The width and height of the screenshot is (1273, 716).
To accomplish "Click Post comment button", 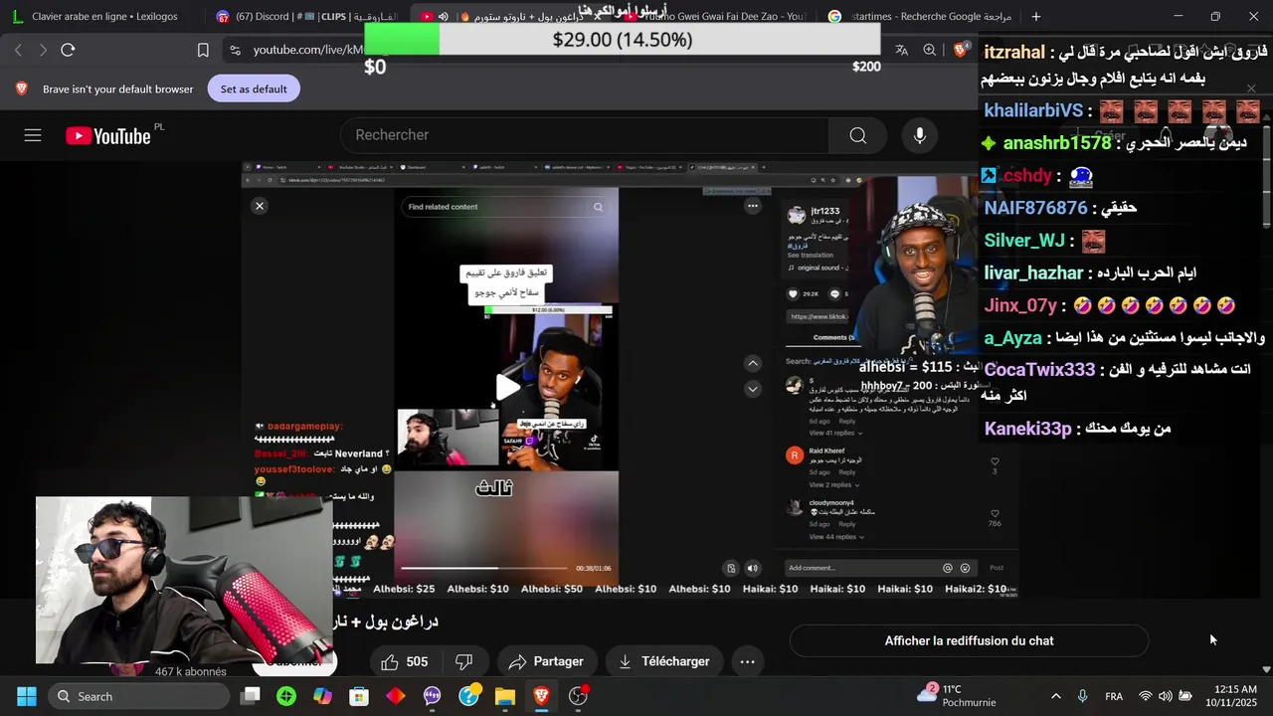I will coord(997,568).
